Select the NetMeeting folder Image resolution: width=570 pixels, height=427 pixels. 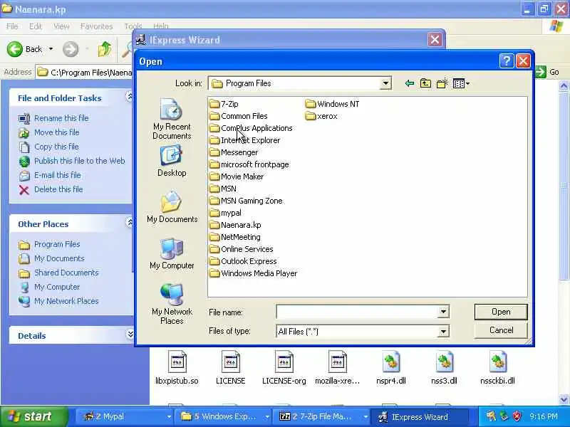(235, 237)
